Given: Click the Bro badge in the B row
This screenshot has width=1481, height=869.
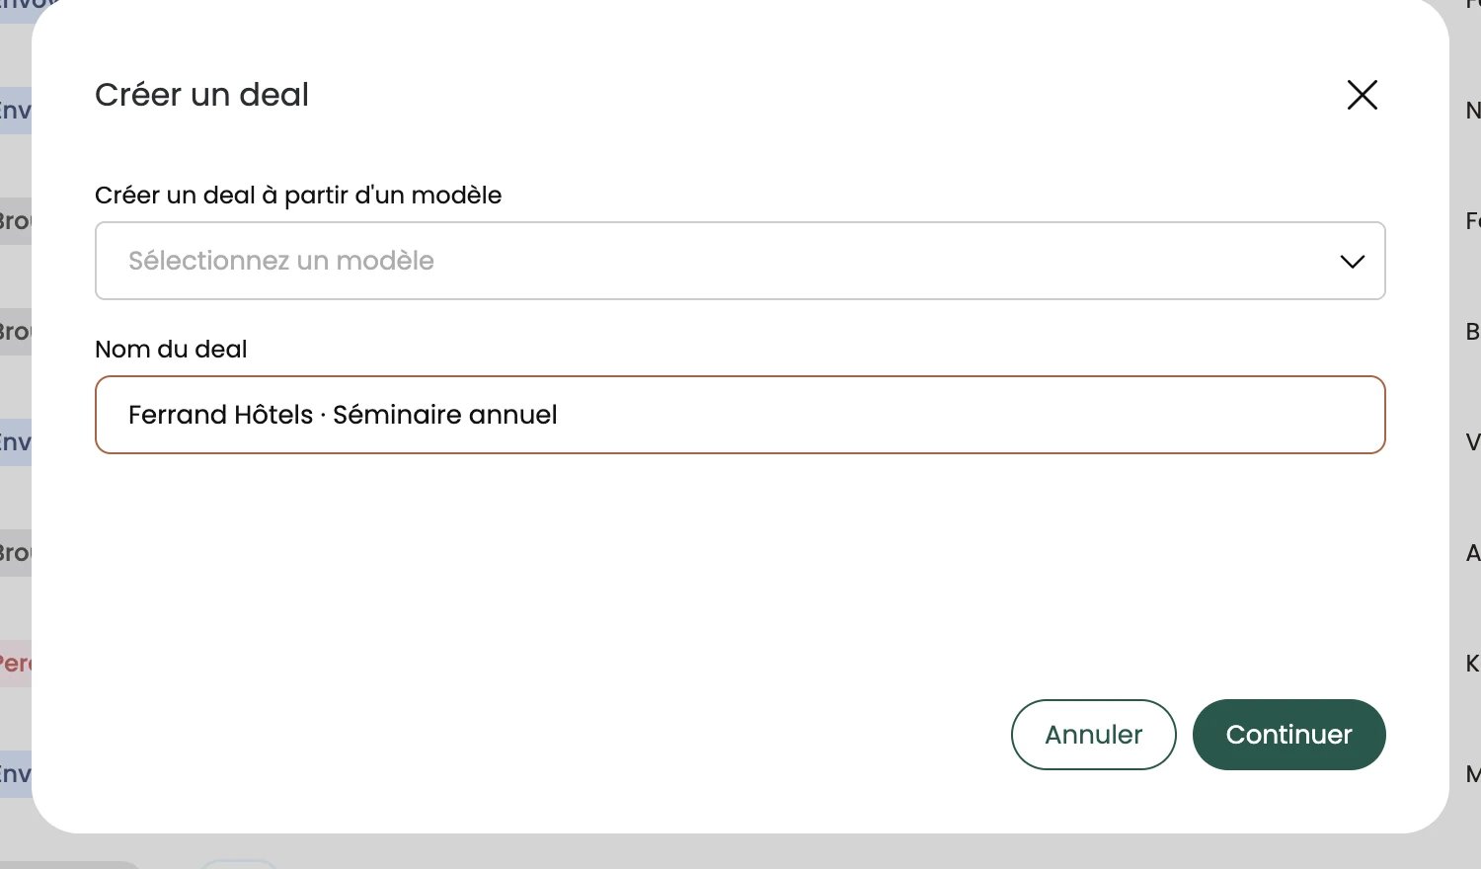Looking at the screenshot, I should pos(16,332).
